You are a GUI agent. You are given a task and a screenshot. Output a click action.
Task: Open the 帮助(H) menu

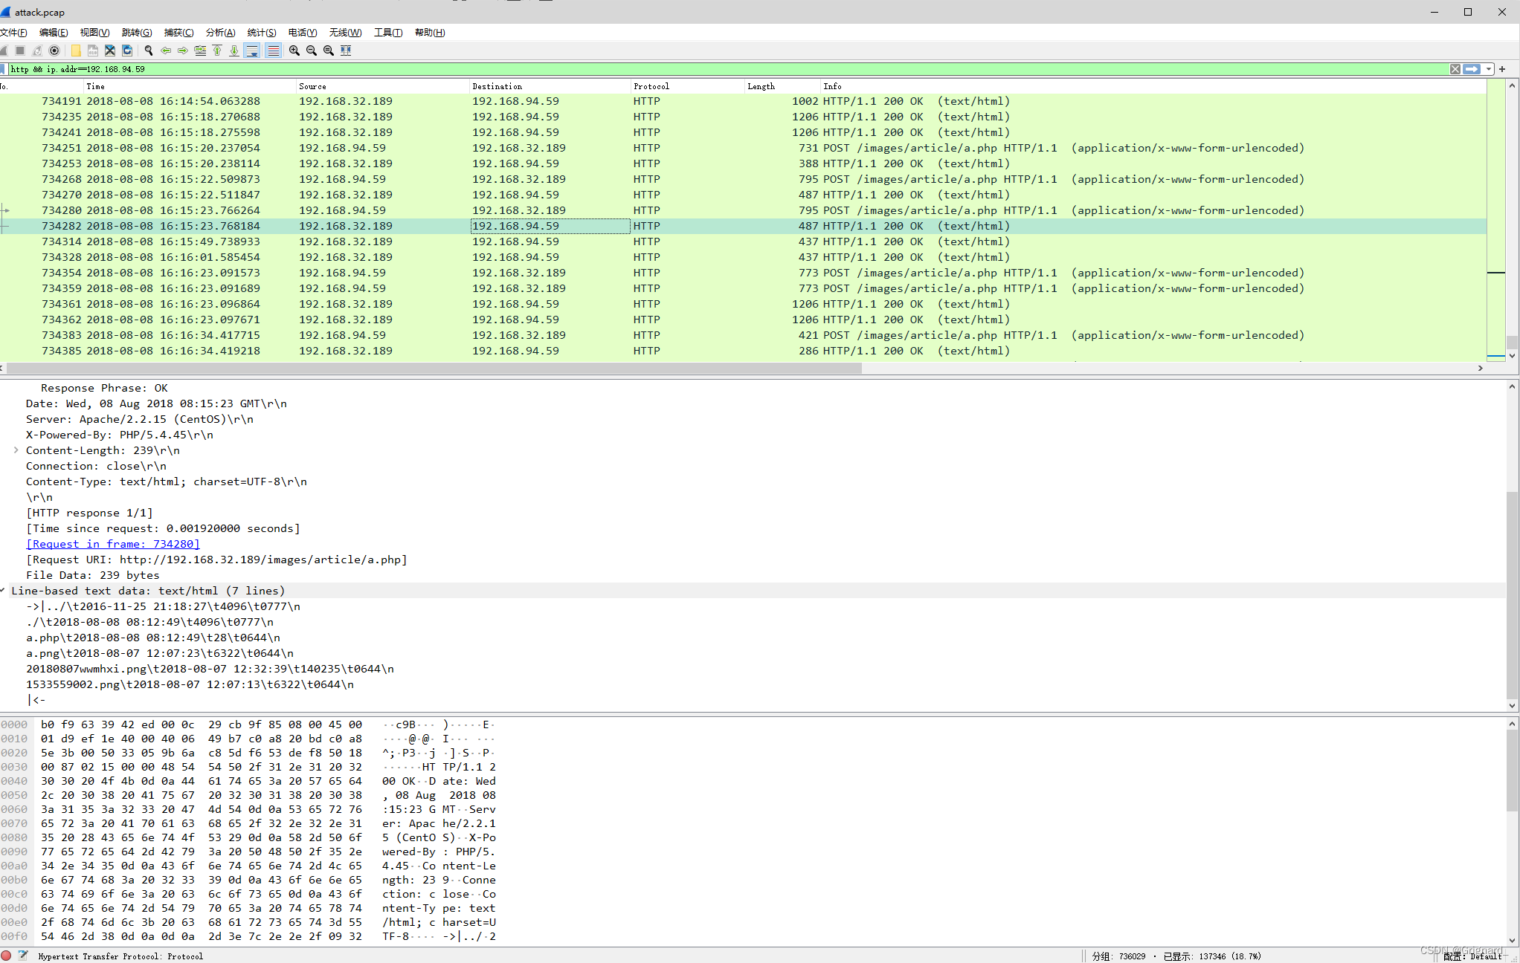430,33
